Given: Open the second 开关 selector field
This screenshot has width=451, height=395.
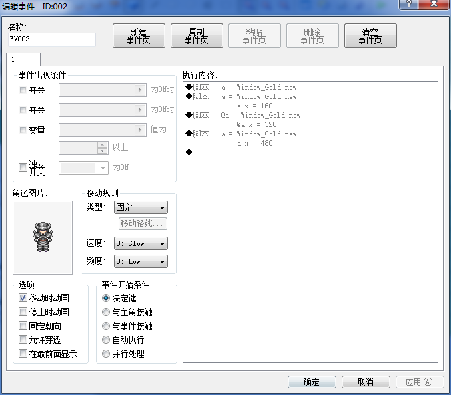Looking at the screenshot, I should coord(103,110).
